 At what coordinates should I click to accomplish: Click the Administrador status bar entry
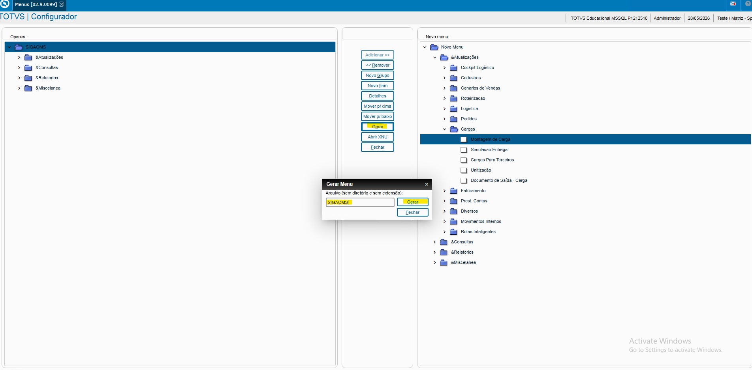click(x=667, y=18)
